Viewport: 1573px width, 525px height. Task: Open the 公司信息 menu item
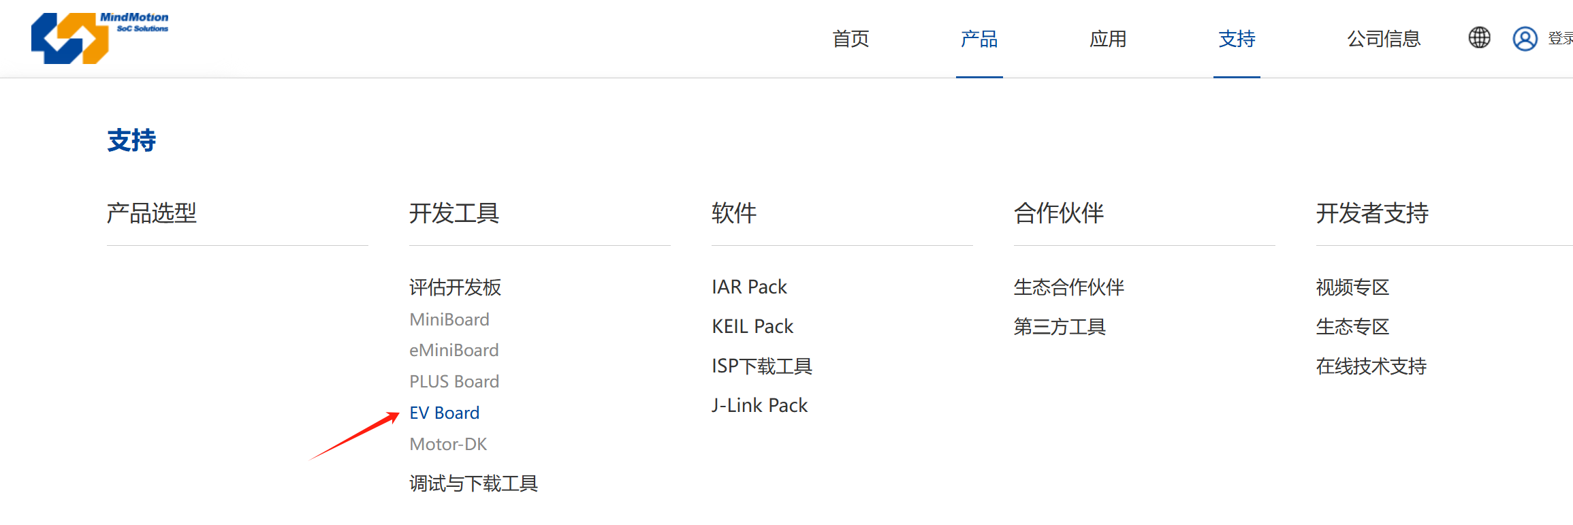[1384, 39]
